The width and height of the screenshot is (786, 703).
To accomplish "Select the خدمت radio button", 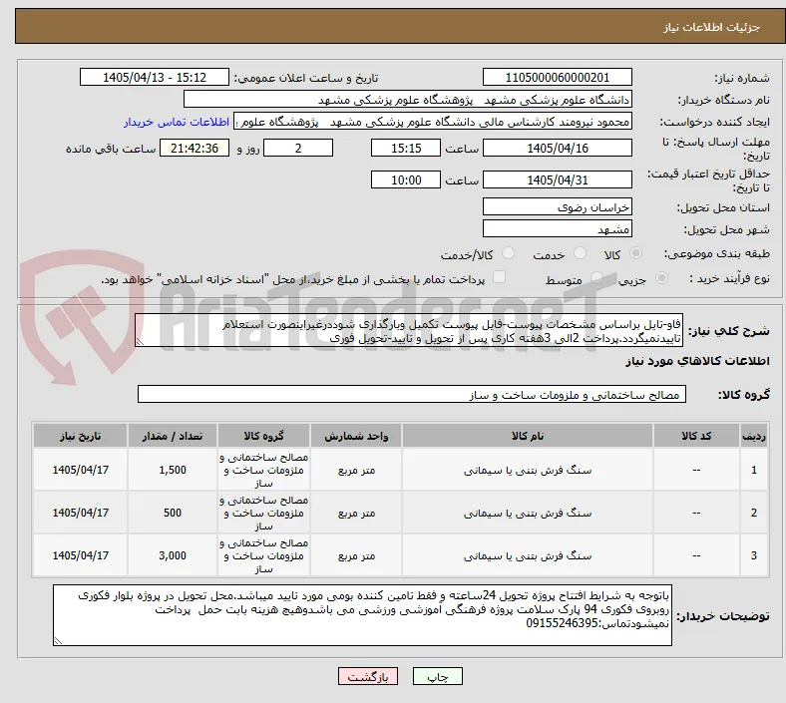I will pos(580,253).
